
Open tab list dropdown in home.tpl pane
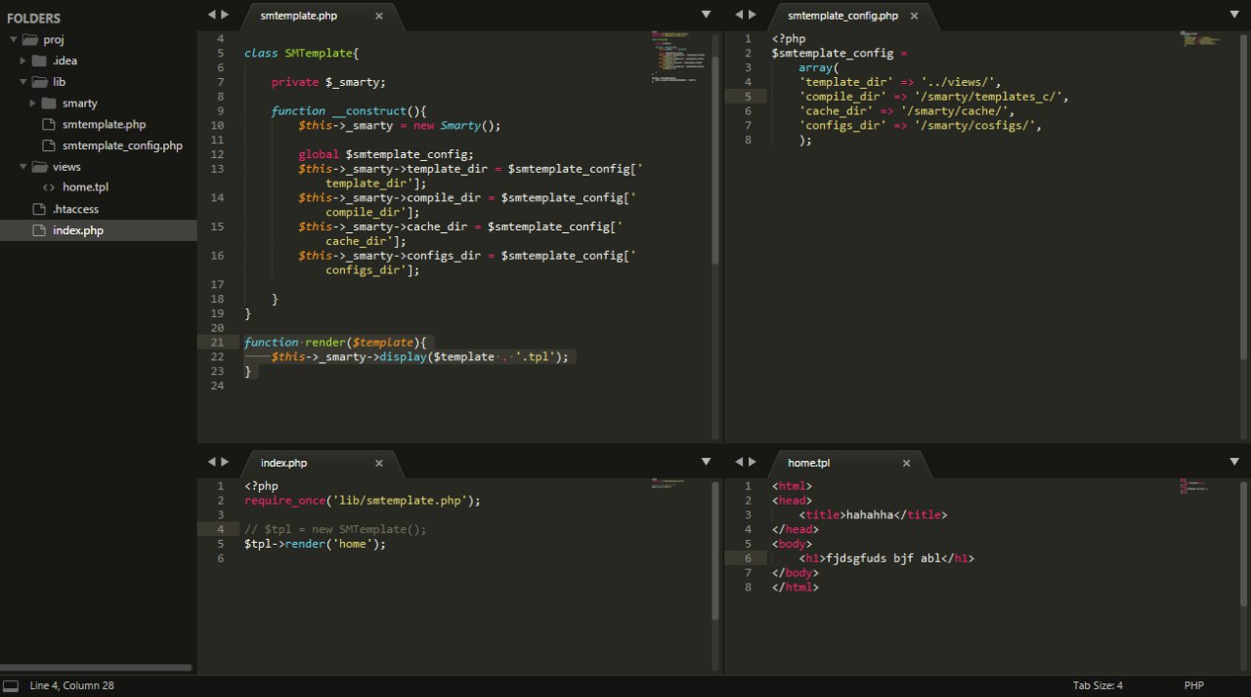[x=1234, y=462]
